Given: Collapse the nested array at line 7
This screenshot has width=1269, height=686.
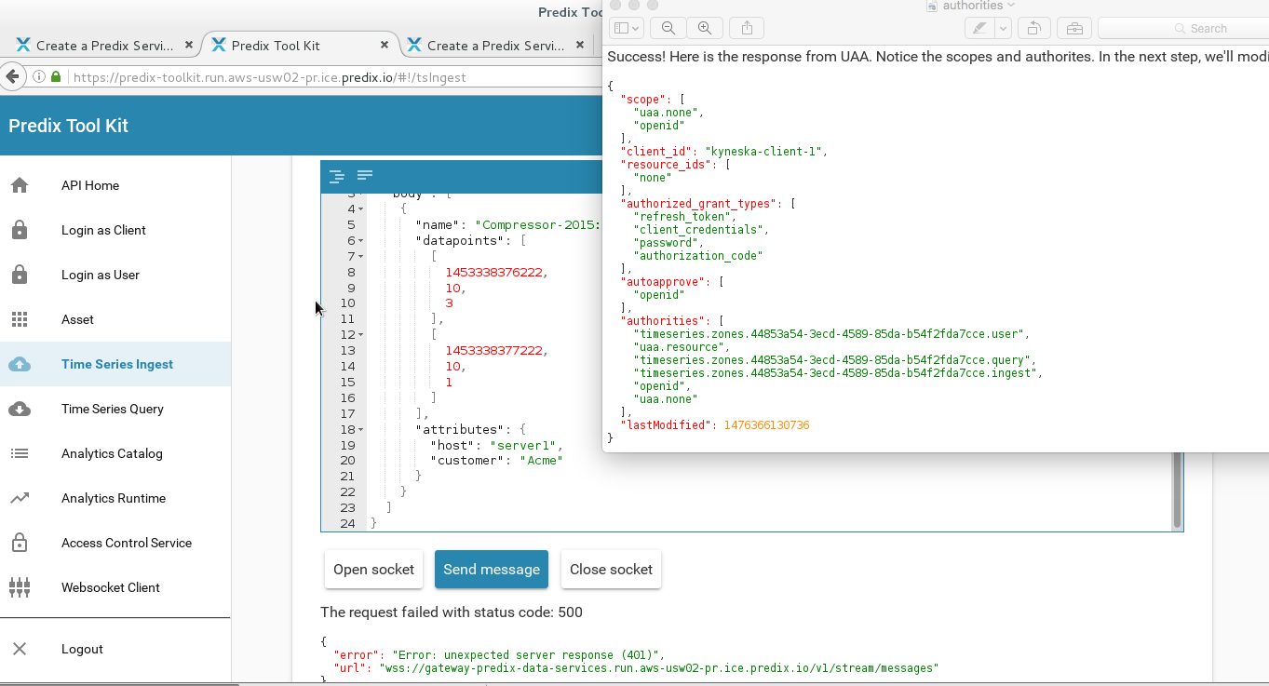Looking at the screenshot, I should click(360, 257).
